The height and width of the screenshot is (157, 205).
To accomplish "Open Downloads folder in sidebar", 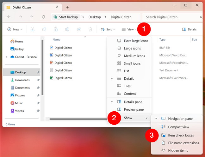I will [x=20, y=80].
